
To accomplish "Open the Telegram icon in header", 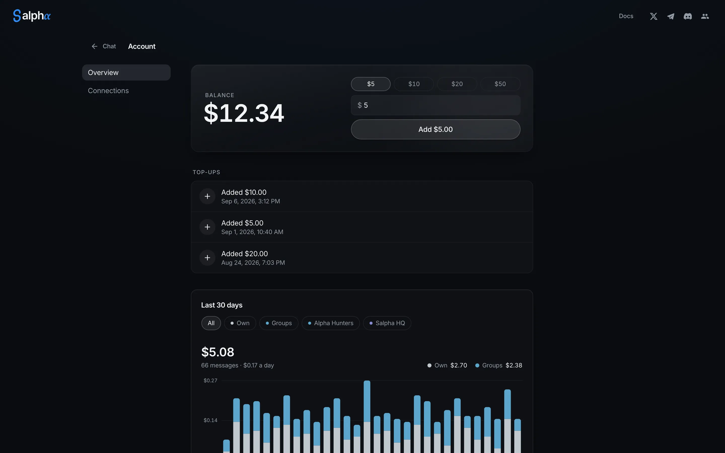I will point(671,16).
